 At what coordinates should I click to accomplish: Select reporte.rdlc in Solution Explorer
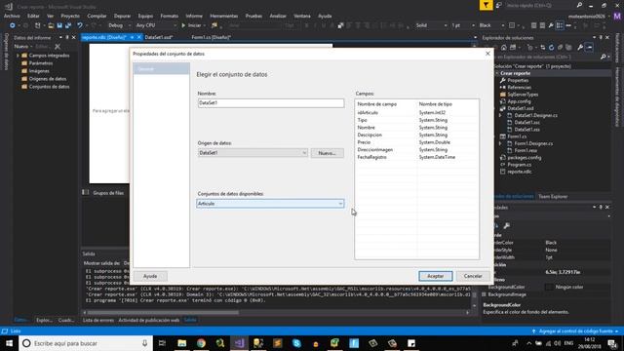pos(520,172)
